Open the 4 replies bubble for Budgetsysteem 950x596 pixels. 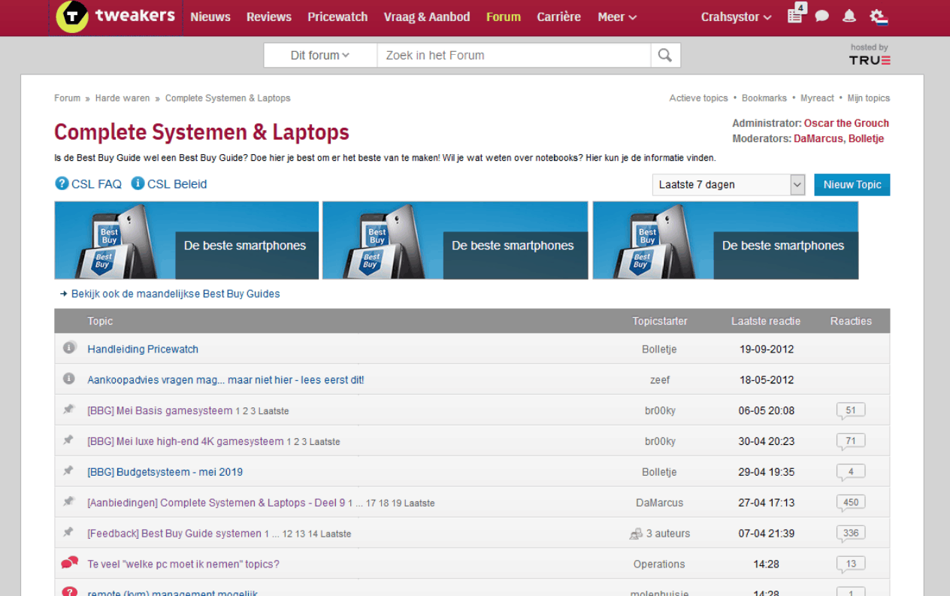(x=851, y=473)
